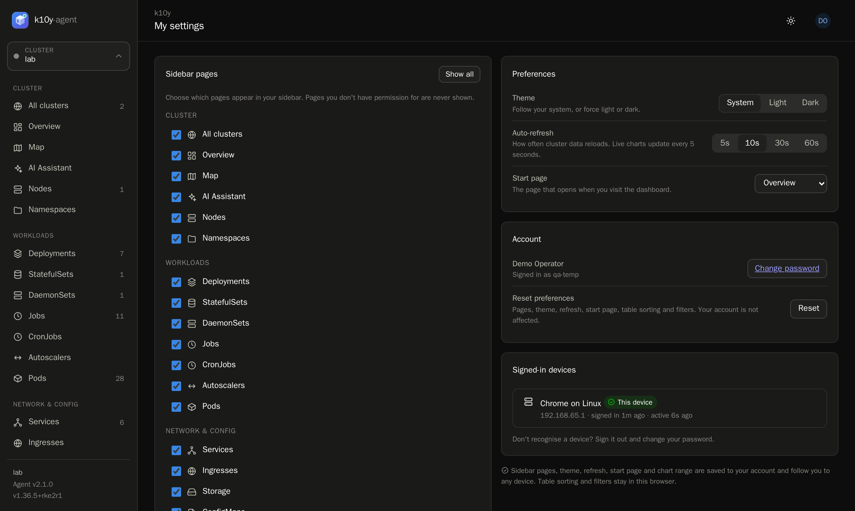This screenshot has width=855, height=511.
Task: Toggle the sun theme icon in header
Action: click(x=791, y=21)
